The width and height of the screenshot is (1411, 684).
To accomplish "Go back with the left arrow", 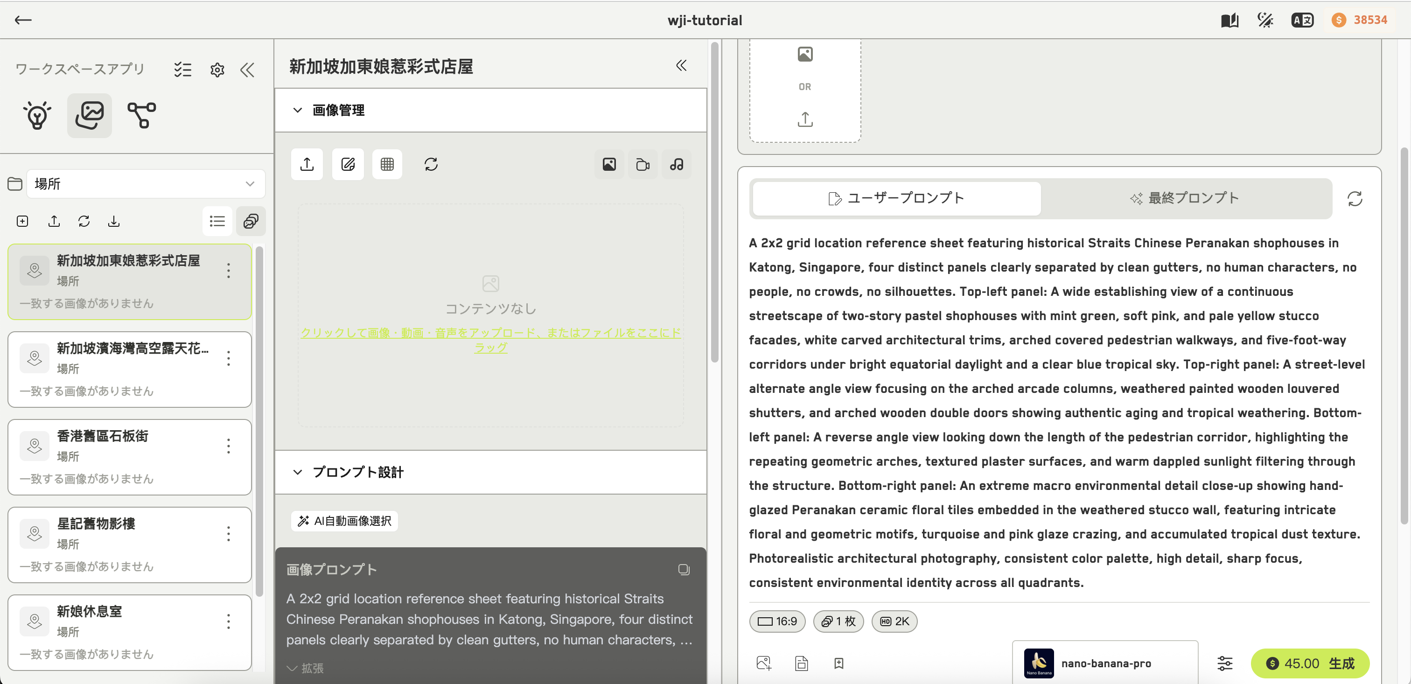I will tap(23, 20).
